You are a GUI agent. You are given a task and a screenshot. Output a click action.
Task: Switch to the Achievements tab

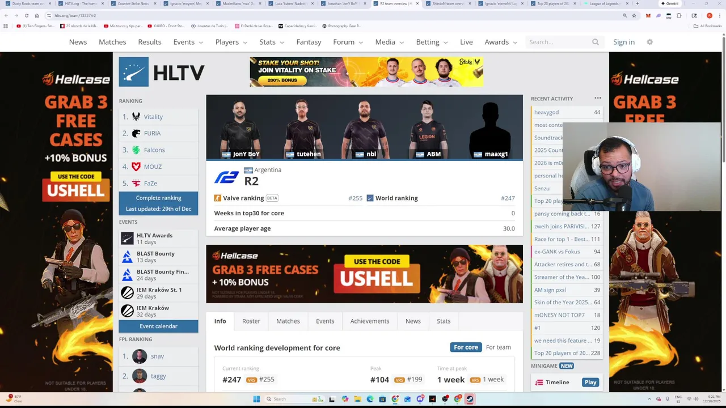[x=370, y=321]
